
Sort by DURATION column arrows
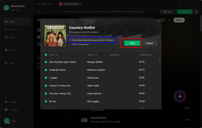pos(152,55)
